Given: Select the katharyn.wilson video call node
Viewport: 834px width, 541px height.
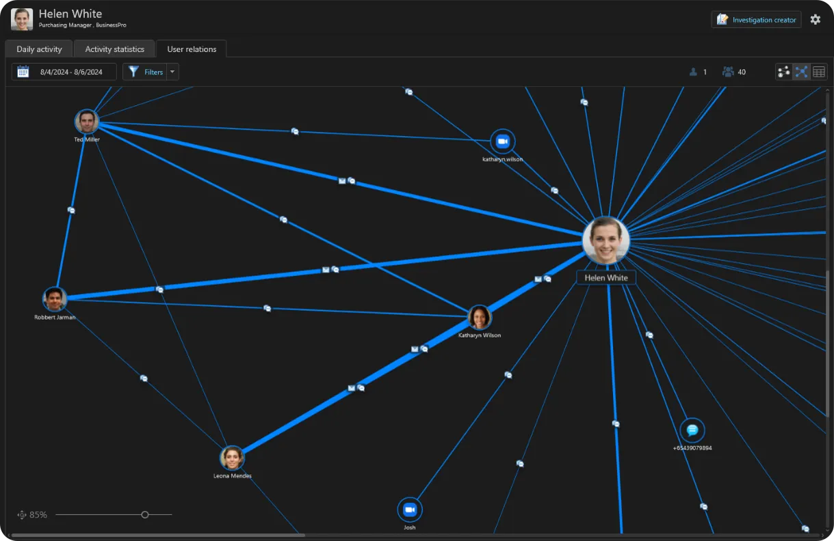Looking at the screenshot, I should [x=503, y=141].
